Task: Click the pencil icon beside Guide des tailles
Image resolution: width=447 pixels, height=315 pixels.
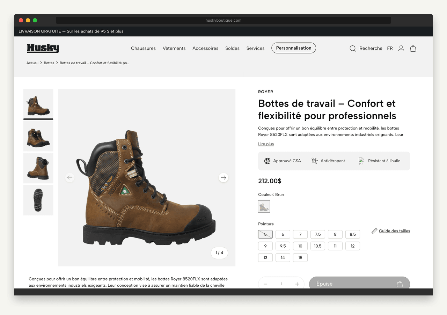Action: tap(374, 230)
